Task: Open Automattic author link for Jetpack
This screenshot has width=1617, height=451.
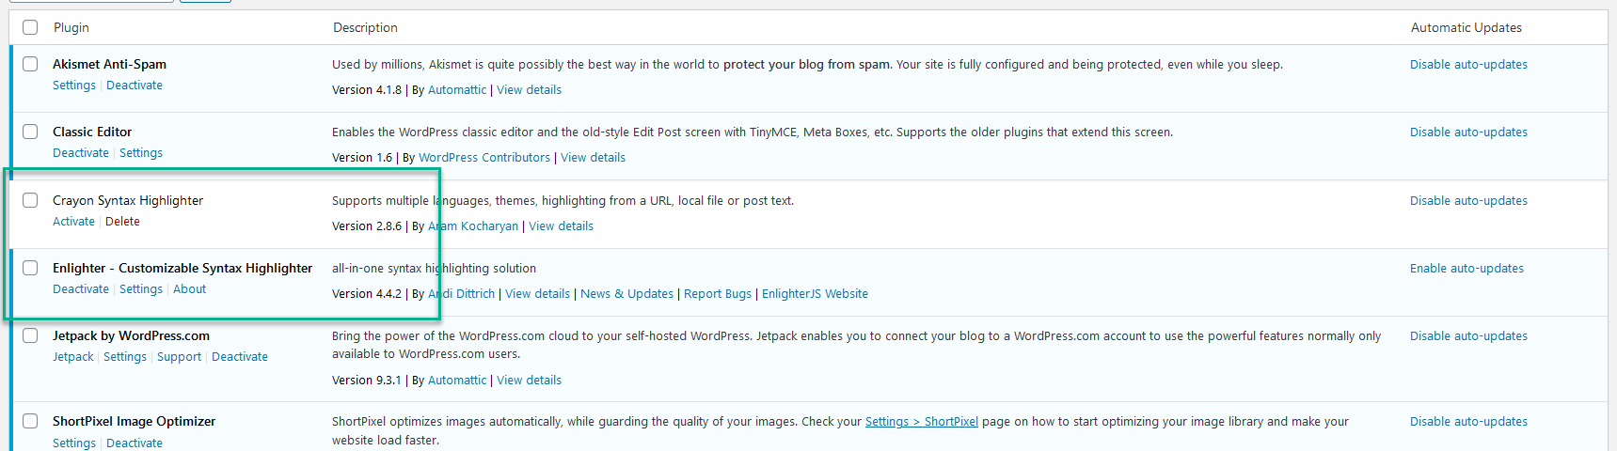Action: pyautogui.click(x=457, y=381)
